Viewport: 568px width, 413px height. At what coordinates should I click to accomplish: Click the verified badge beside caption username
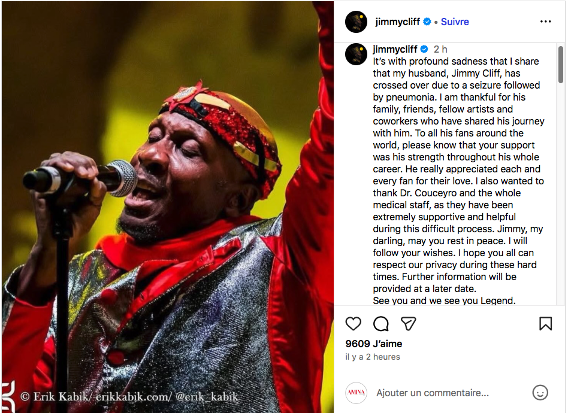click(424, 49)
